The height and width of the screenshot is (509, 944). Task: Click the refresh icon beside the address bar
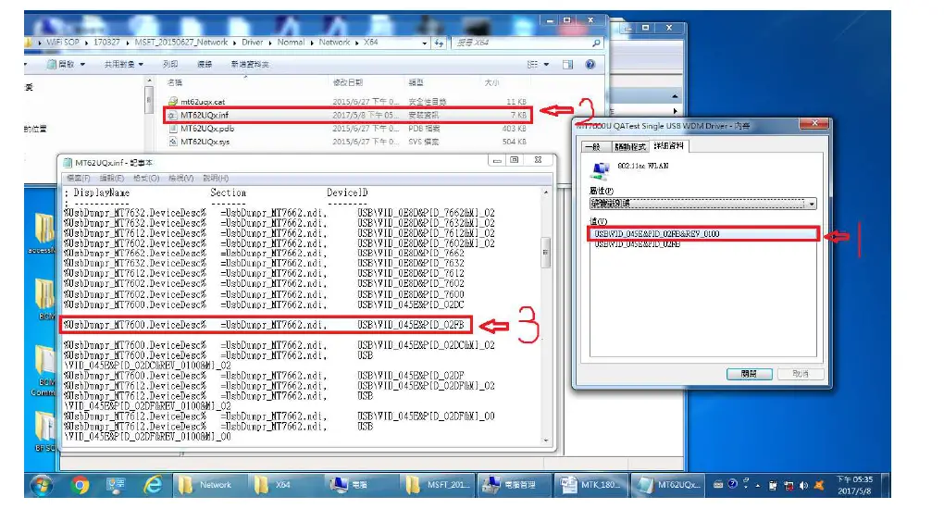pos(439,43)
